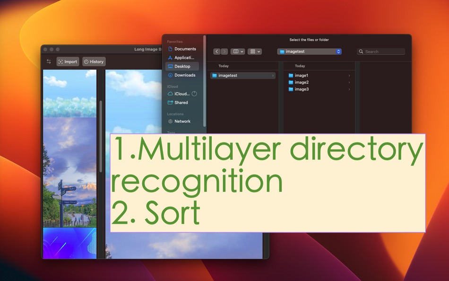Viewport: 449px width, 281px height.
Task: Click the iCloud sync progress indicator
Action: coord(194,94)
